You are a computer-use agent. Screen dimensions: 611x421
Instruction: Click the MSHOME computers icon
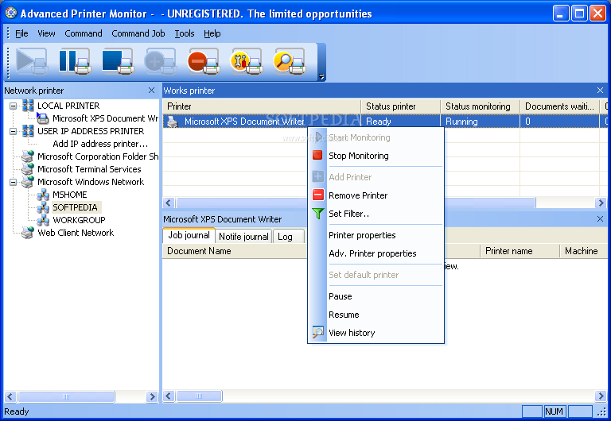tap(43, 195)
